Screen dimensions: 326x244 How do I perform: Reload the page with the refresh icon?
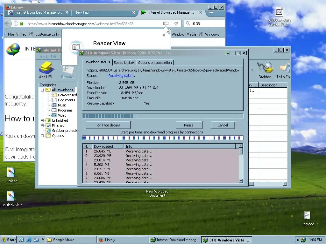point(176,24)
